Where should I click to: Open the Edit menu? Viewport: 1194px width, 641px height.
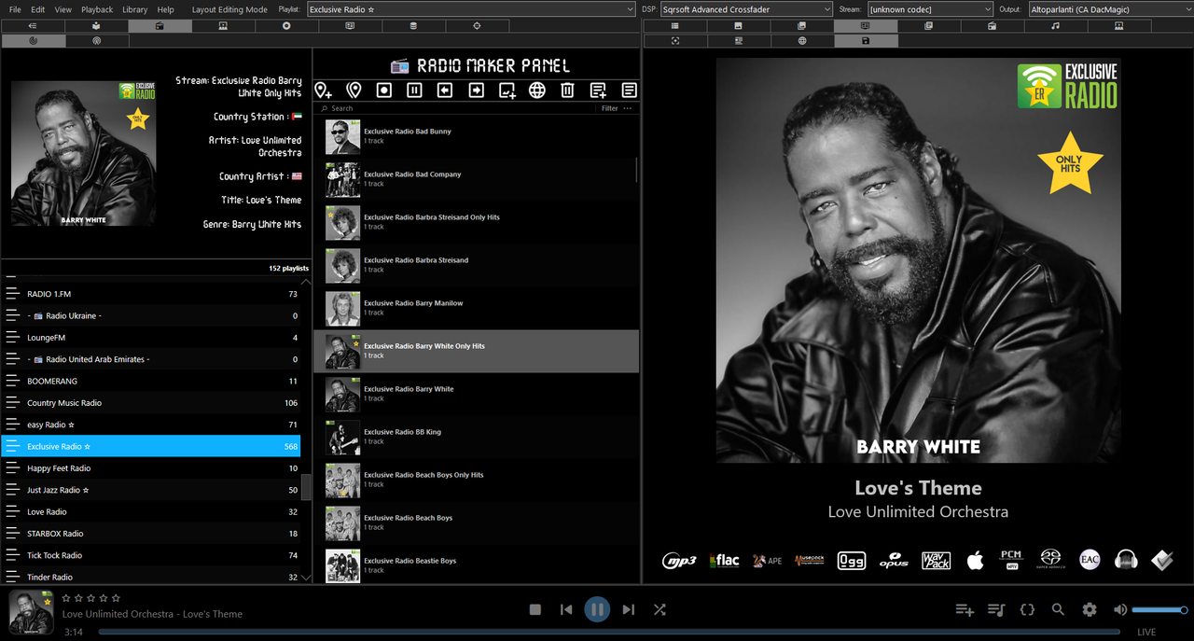point(38,9)
